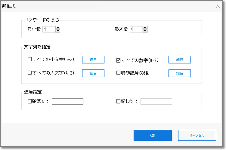The width and height of the screenshot is (226, 150).
Task: Enable the すべての小文字(a-z) checkbox
Action: [30, 60]
